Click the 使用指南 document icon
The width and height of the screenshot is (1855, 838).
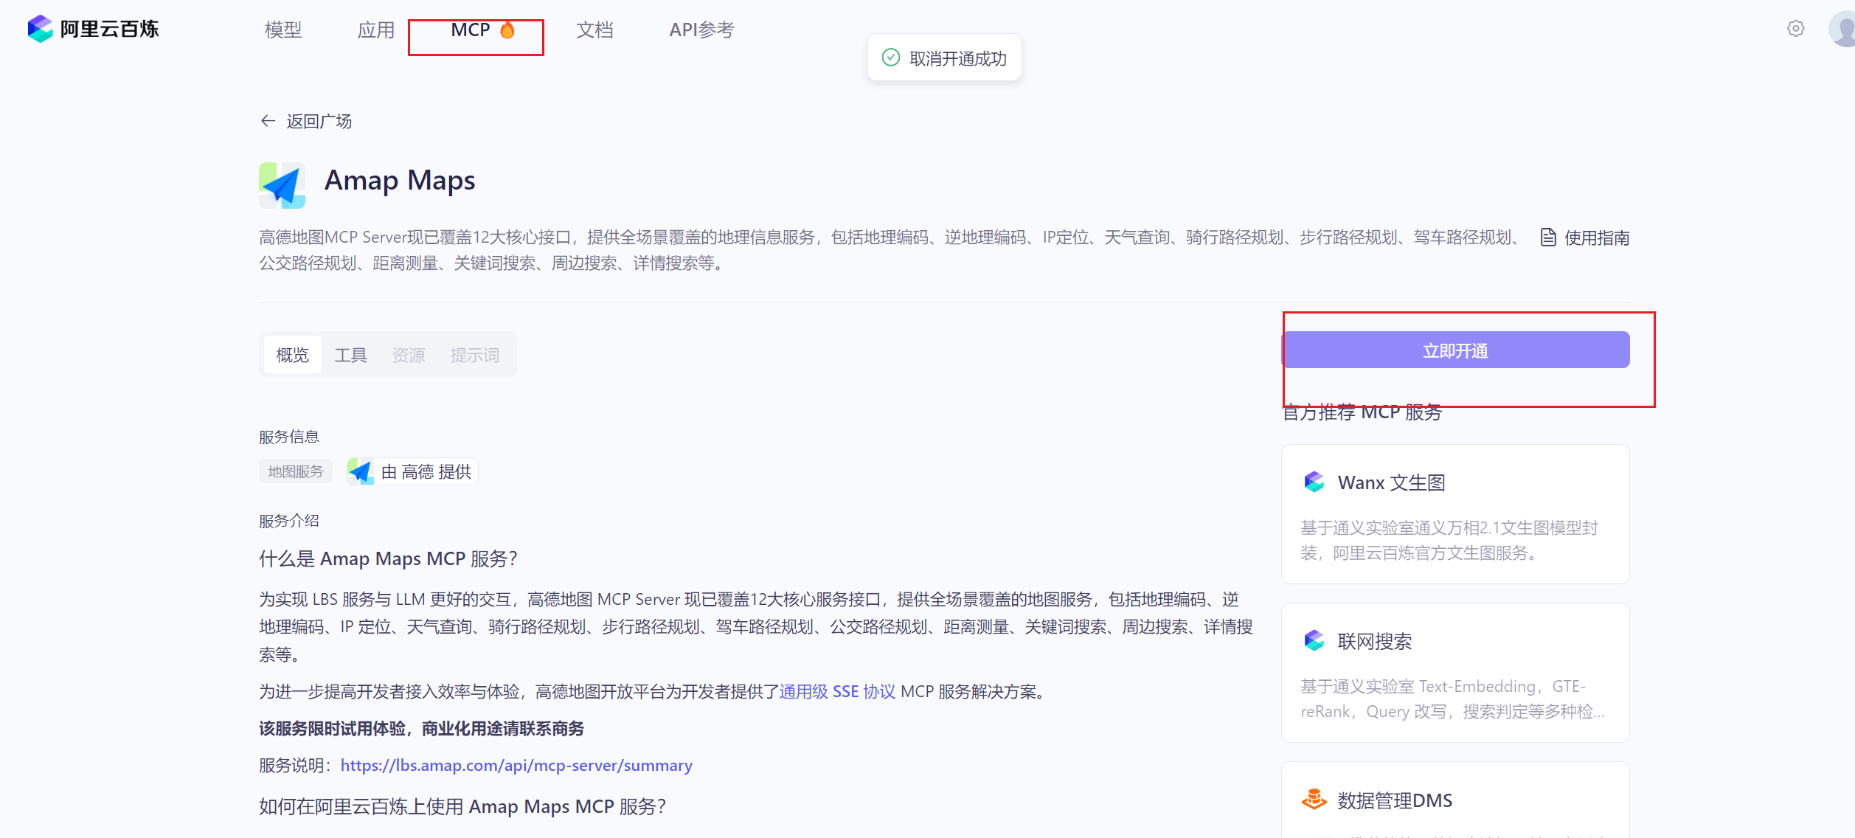(1548, 238)
